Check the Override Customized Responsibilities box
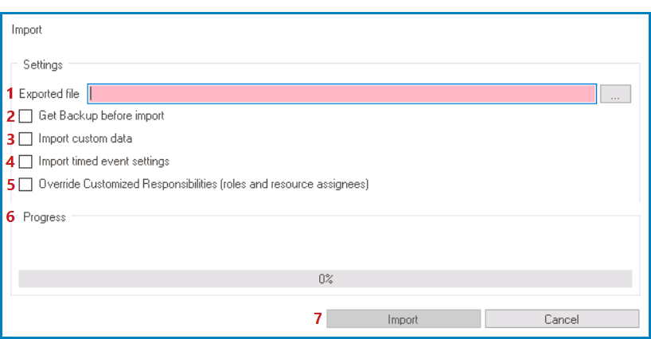 [26, 185]
